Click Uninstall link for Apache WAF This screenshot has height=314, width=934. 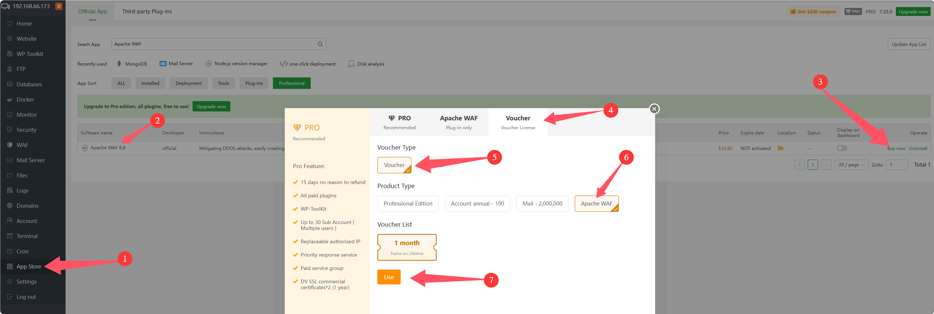click(918, 148)
